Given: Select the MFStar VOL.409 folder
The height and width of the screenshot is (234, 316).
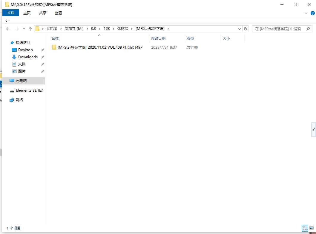Looking at the screenshot, I should [100, 47].
